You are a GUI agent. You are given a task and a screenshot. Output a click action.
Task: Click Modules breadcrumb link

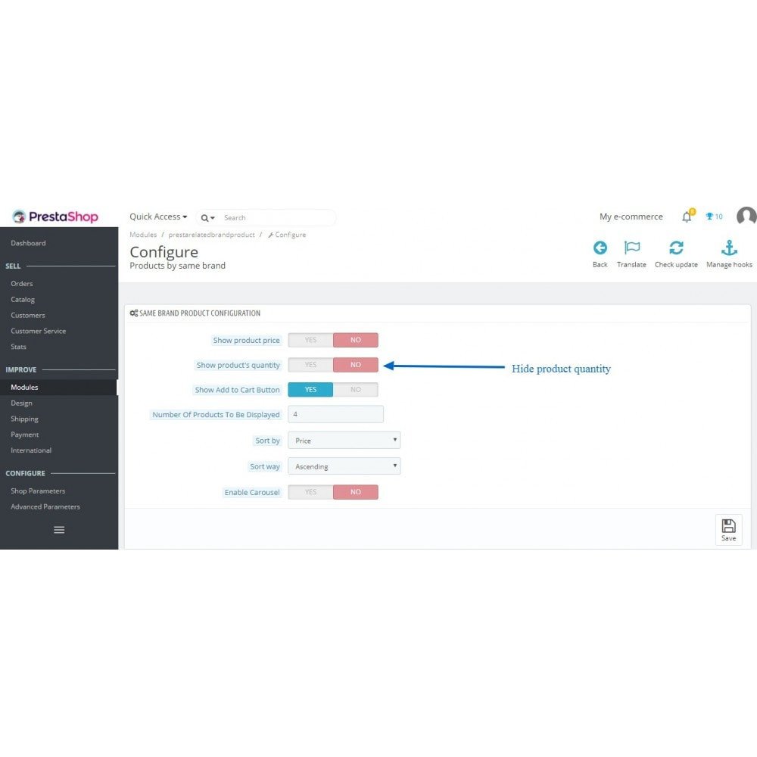pyautogui.click(x=143, y=235)
